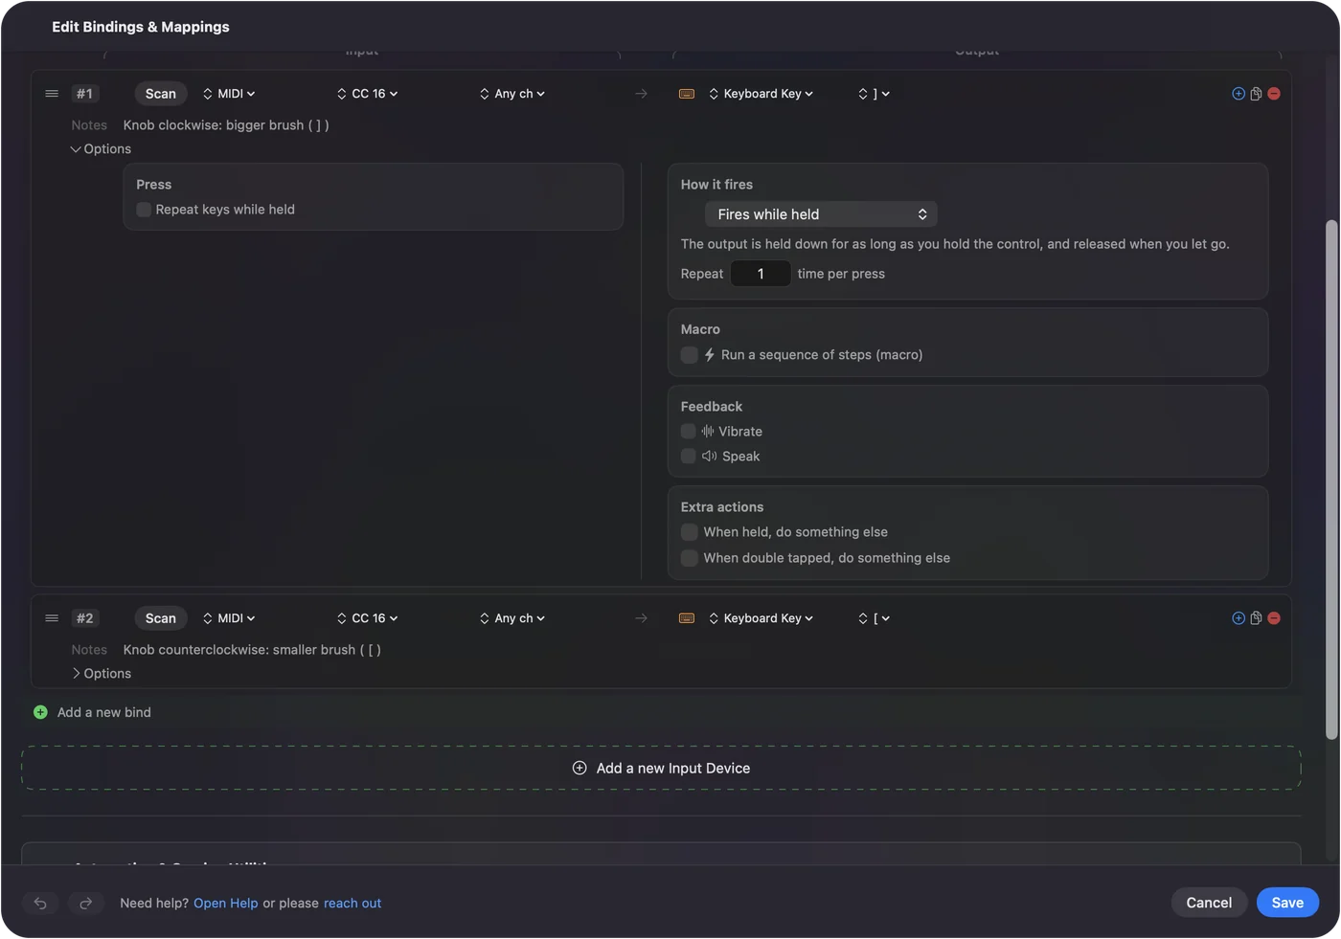
Task: Enable Run a sequence of steps checkbox
Action: pyautogui.click(x=689, y=355)
